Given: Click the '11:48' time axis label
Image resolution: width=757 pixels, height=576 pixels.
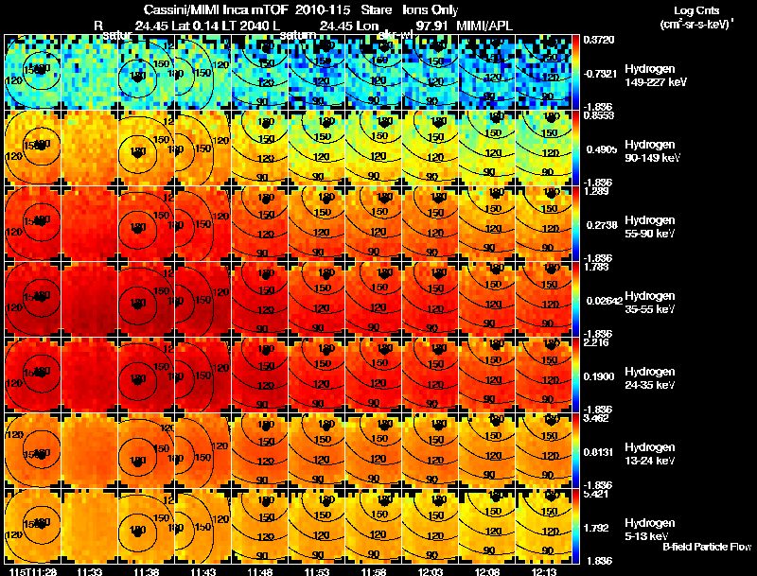Looking at the screenshot, I should [x=259, y=571].
